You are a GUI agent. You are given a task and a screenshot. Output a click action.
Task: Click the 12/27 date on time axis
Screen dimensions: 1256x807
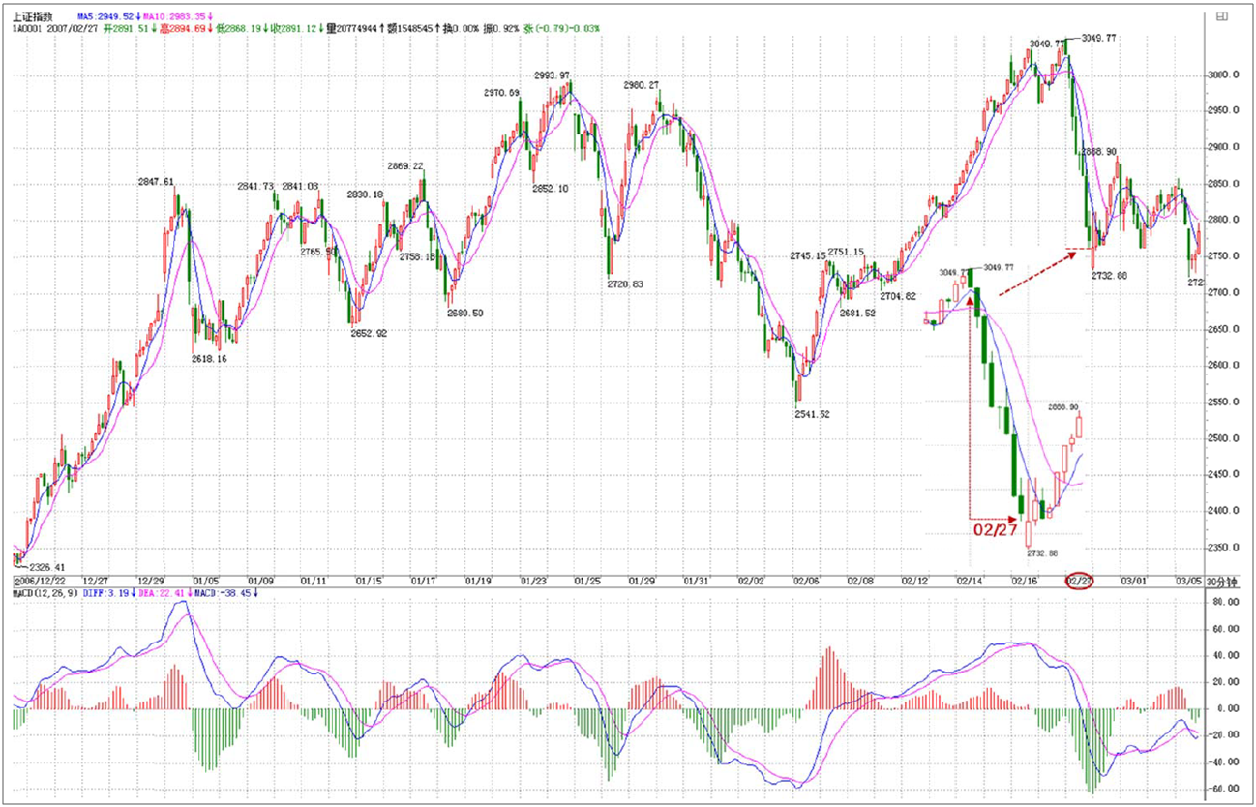97,582
